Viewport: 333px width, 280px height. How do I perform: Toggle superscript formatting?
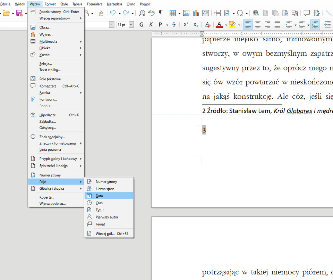point(186,24)
